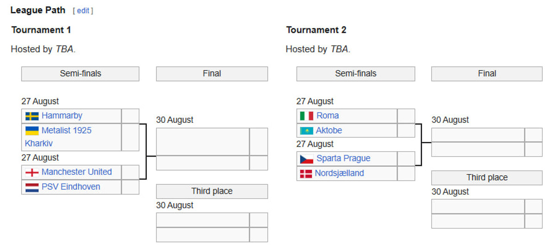Click the Netherlands flag beside PSV Eindhoven
Image resolution: width=556 pixels, height=249 pixels.
point(32,187)
